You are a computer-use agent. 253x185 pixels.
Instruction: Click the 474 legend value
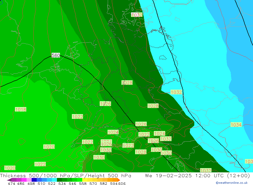point(11,183)
